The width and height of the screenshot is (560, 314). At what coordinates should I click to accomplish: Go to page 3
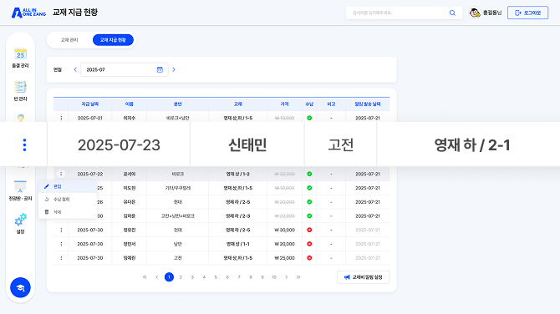pyautogui.click(x=192, y=277)
